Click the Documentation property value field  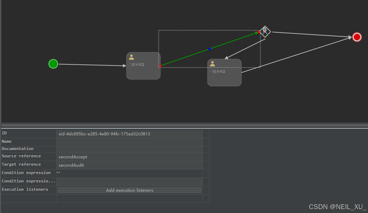tap(129, 149)
